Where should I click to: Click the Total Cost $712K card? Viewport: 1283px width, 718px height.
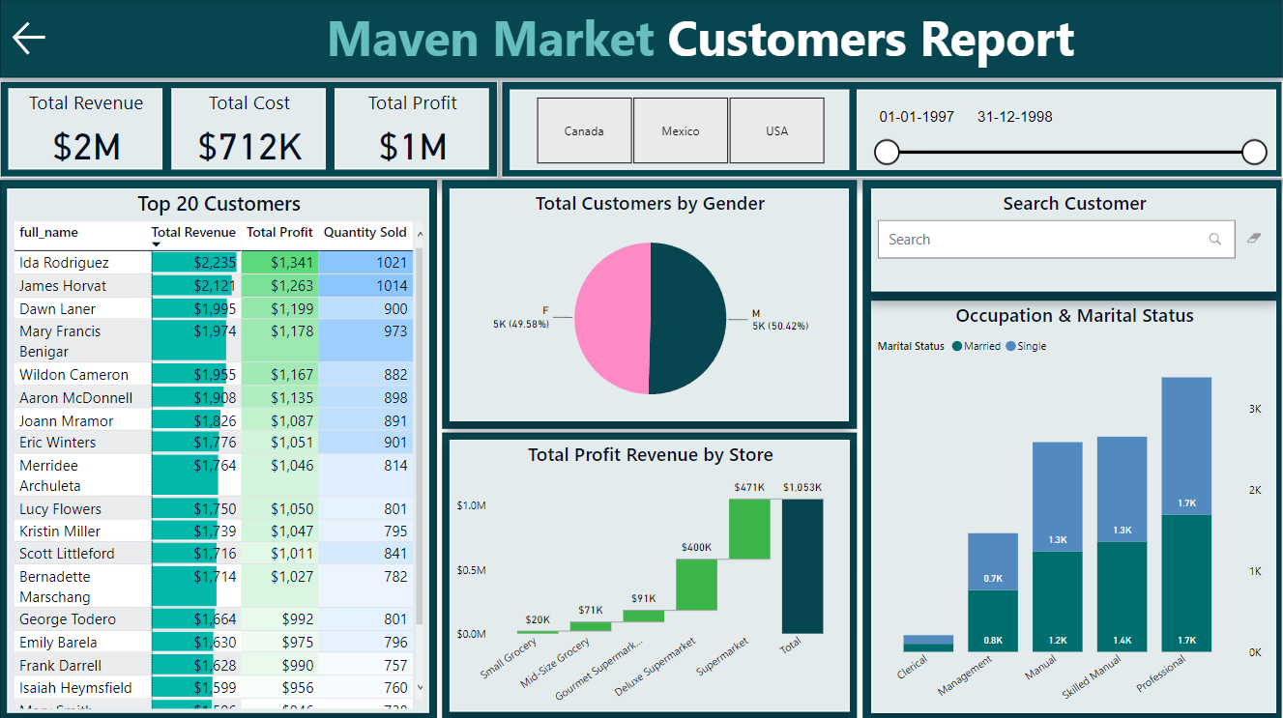249,129
